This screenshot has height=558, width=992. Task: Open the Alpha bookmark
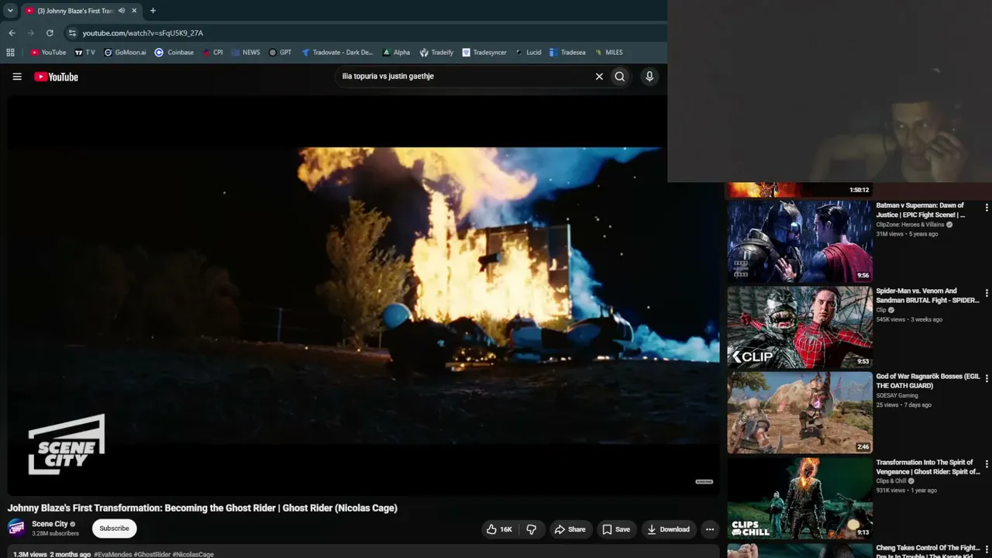click(396, 53)
